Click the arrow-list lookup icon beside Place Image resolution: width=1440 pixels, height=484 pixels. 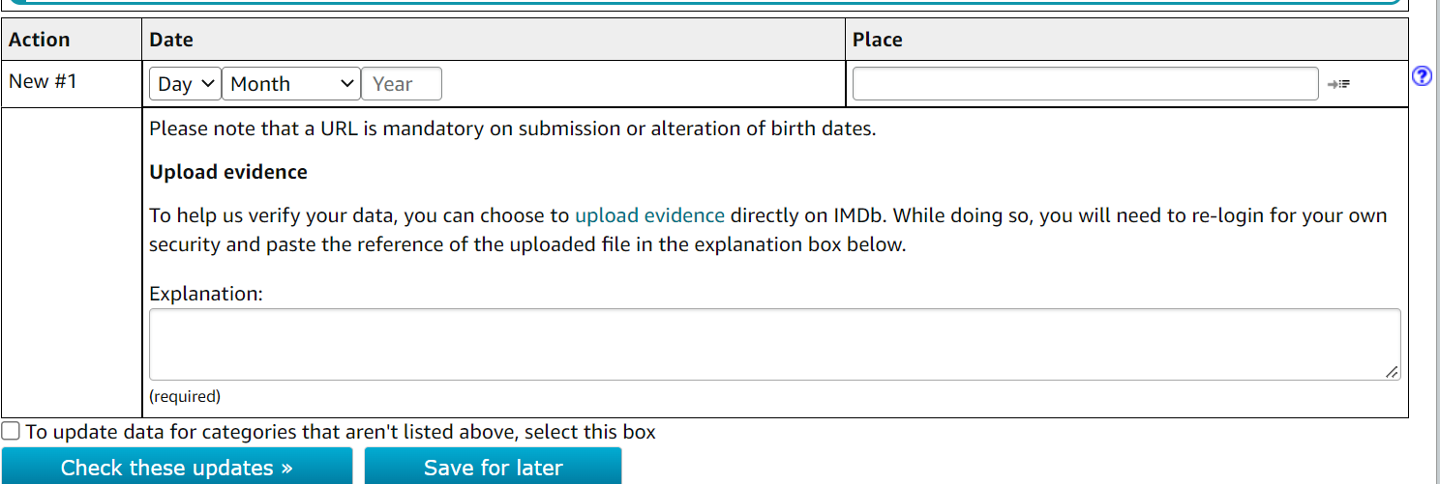point(1338,85)
